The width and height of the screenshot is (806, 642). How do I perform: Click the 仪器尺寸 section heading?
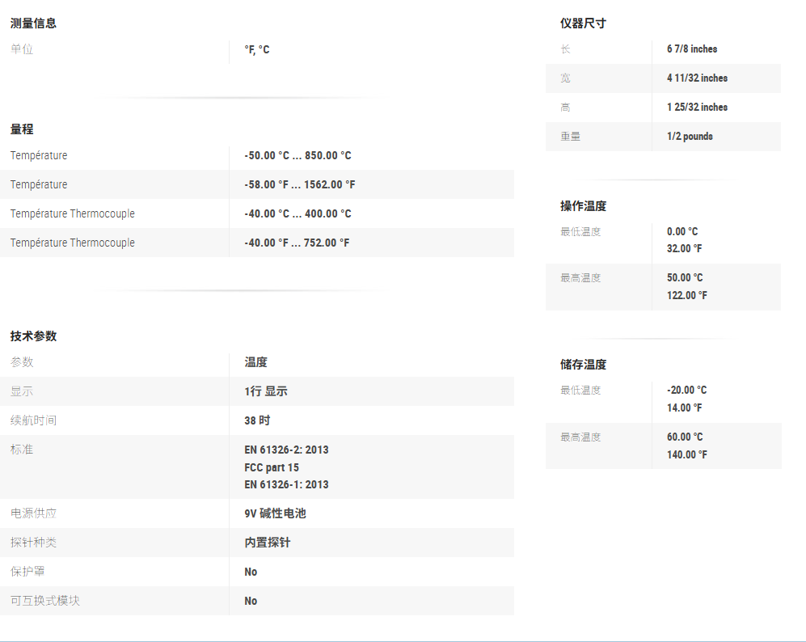click(x=583, y=23)
